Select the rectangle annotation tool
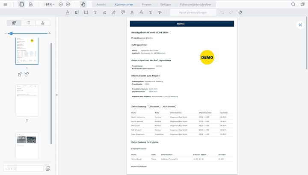 pyautogui.click(x=86, y=12)
